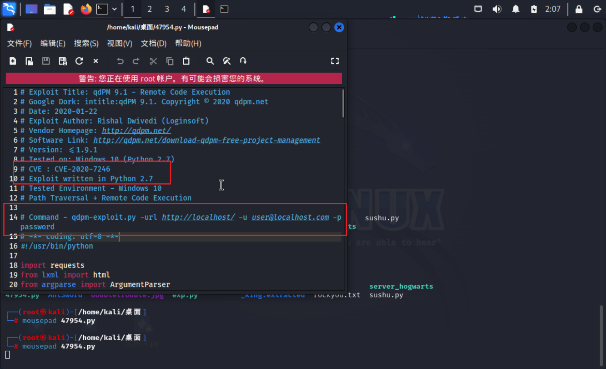The height and width of the screenshot is (369, 606).
Task: Click the display tray icon
Action: 478,9
